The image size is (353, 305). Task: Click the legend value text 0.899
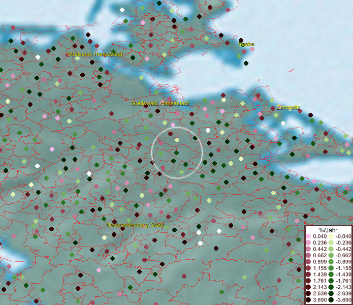[319, 262]
